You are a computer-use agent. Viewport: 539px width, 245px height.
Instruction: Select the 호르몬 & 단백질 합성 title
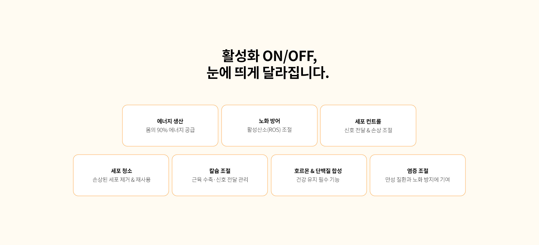click(x=318, y=171)
